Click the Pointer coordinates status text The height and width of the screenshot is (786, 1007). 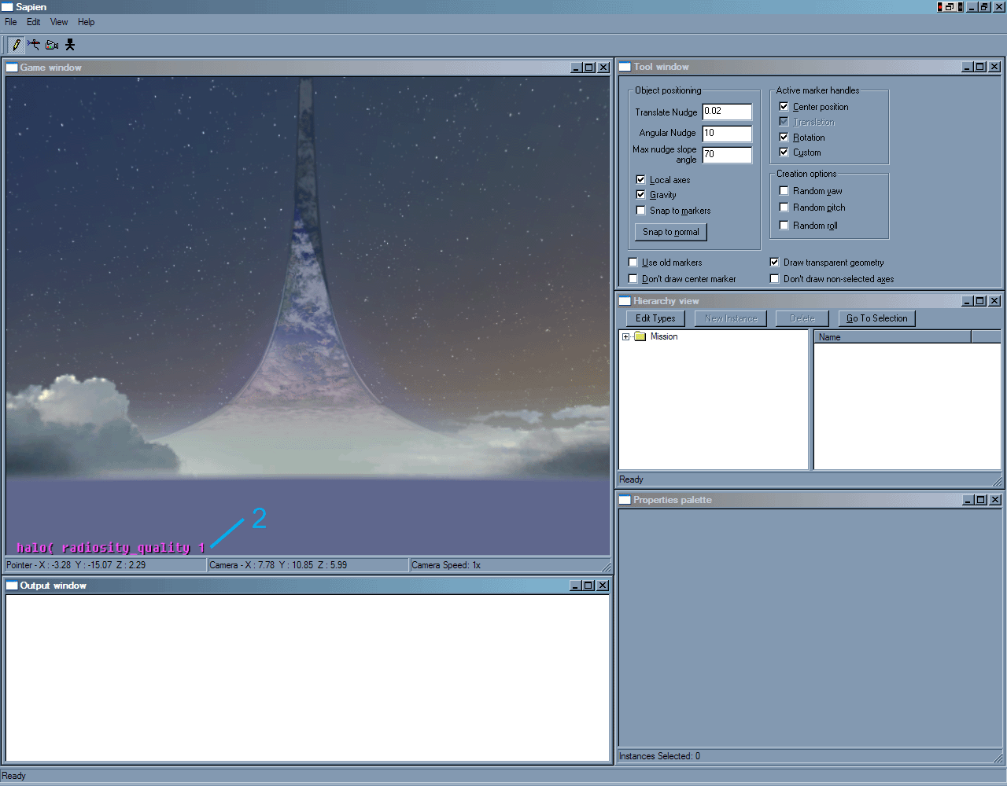pos(76,565)
